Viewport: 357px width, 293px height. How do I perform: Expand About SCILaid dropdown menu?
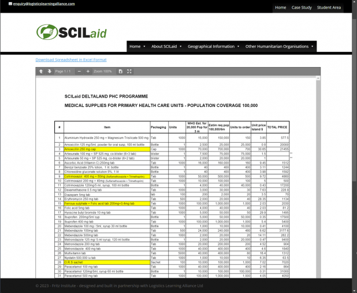tap(166, 46)
